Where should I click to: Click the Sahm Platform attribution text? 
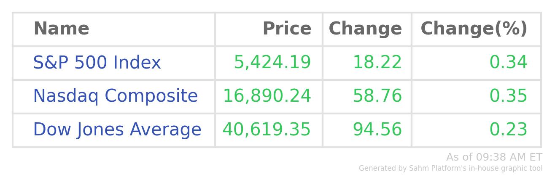tap(450, 169)
